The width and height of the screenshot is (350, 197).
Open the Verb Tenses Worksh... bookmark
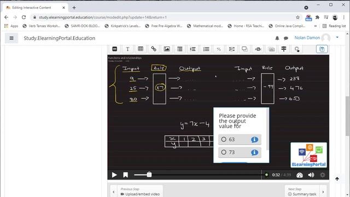[42, 26]
